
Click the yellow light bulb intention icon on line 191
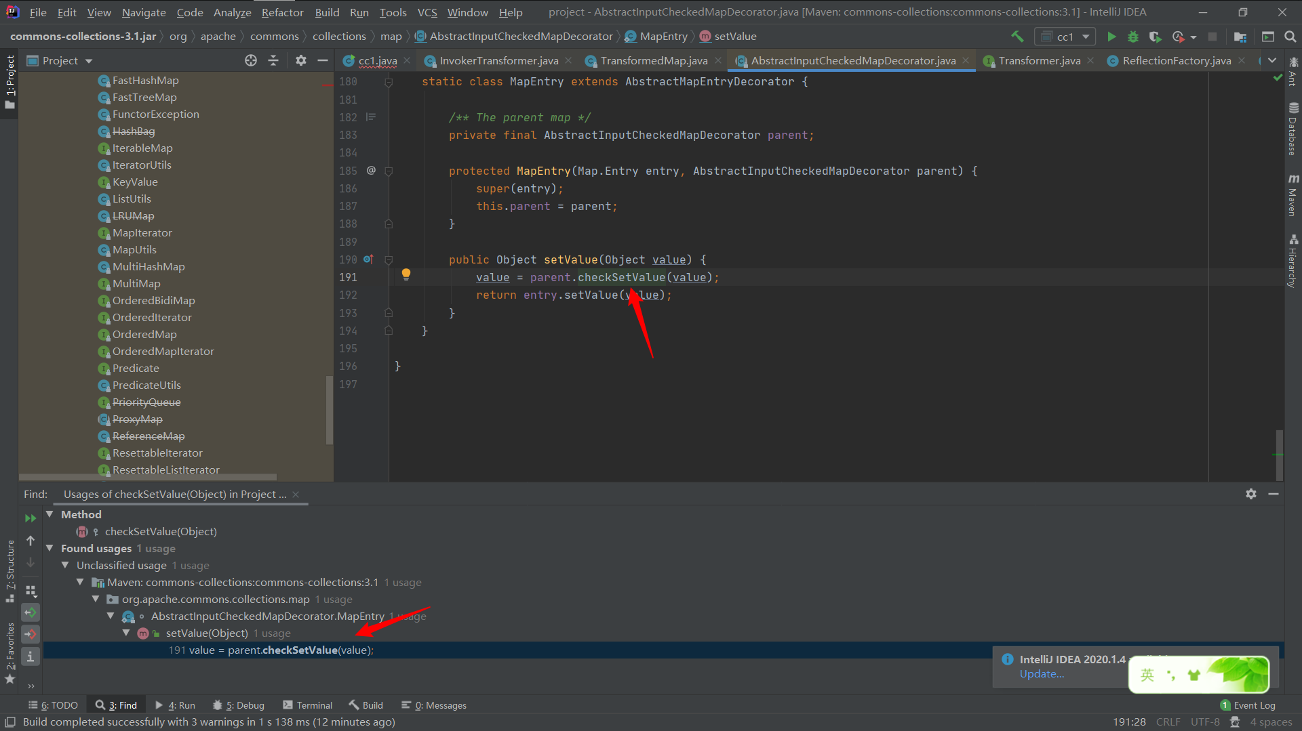coord(406,274)
